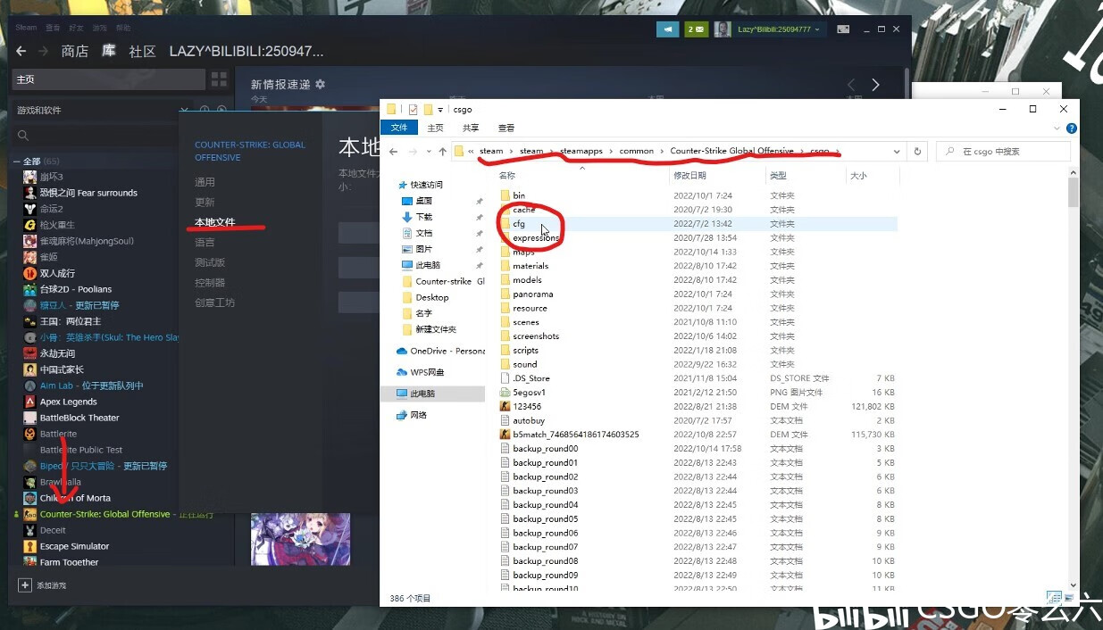Select Escape Simulator in Steam library
This screenshot has width=1103, height=630.
coord(74,546)
